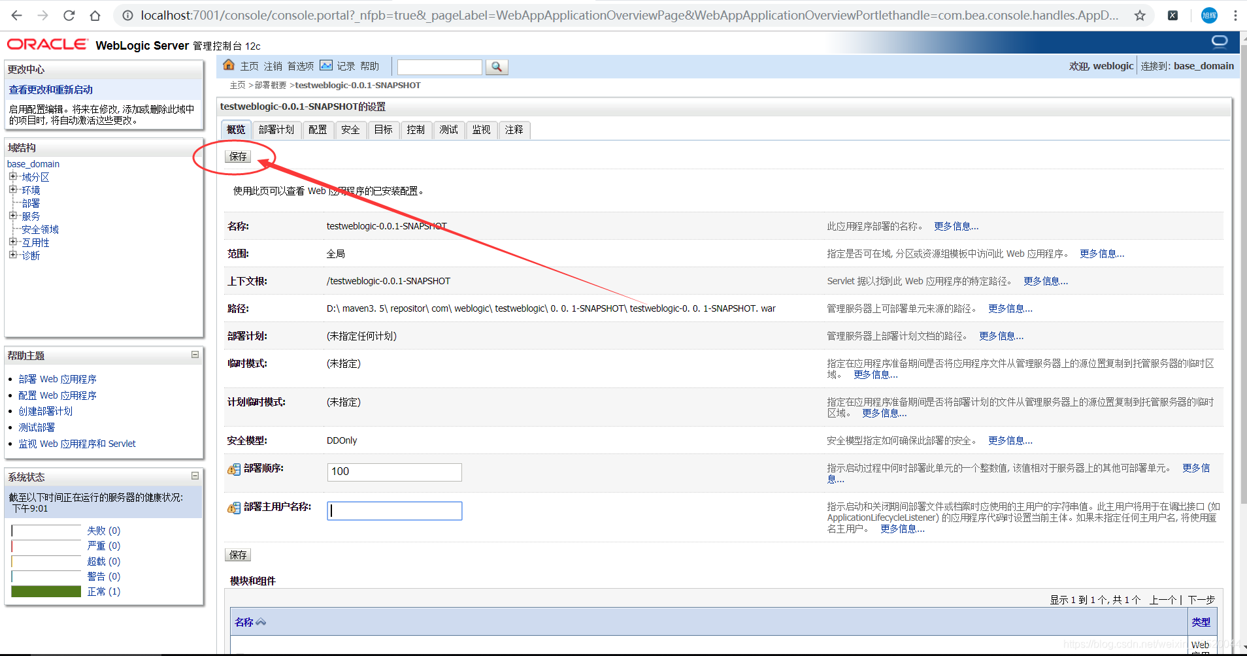The height and width of the screenshot is (656, 1247).
Task: Open the 监视 tab
Action: [482, 130]
